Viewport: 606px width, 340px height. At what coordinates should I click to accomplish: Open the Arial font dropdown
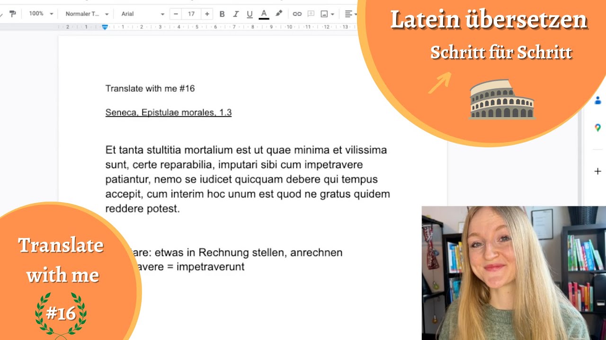pos(143,14)
